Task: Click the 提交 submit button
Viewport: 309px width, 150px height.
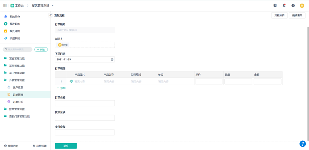Action: coord(66,146)
